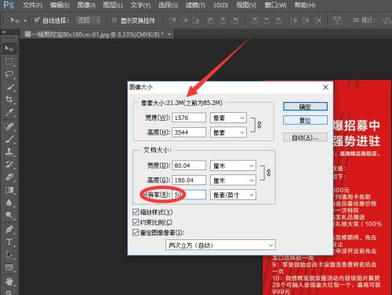Click the 确定 button
The image size is (392, 295).
(305, 107)
